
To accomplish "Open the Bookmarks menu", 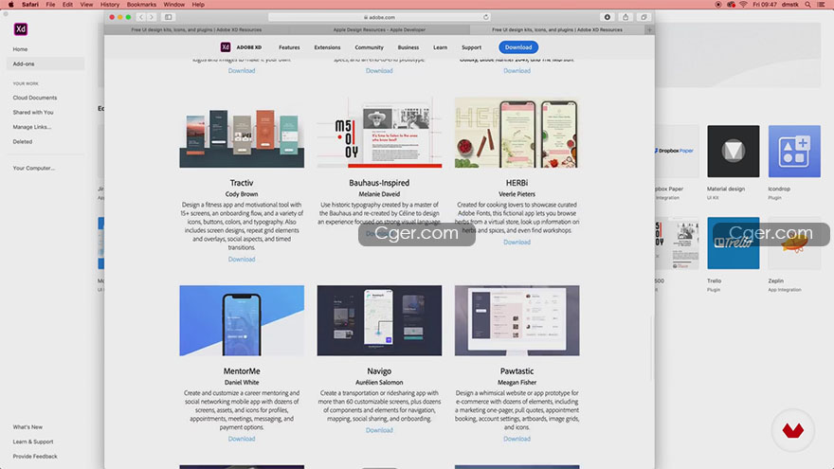I will [x=141, y=4].
